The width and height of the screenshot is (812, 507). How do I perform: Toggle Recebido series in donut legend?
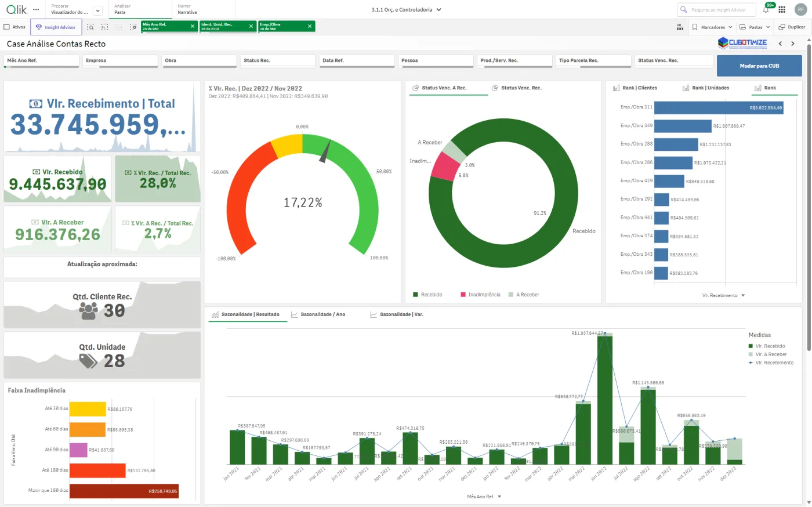(427, 295)
